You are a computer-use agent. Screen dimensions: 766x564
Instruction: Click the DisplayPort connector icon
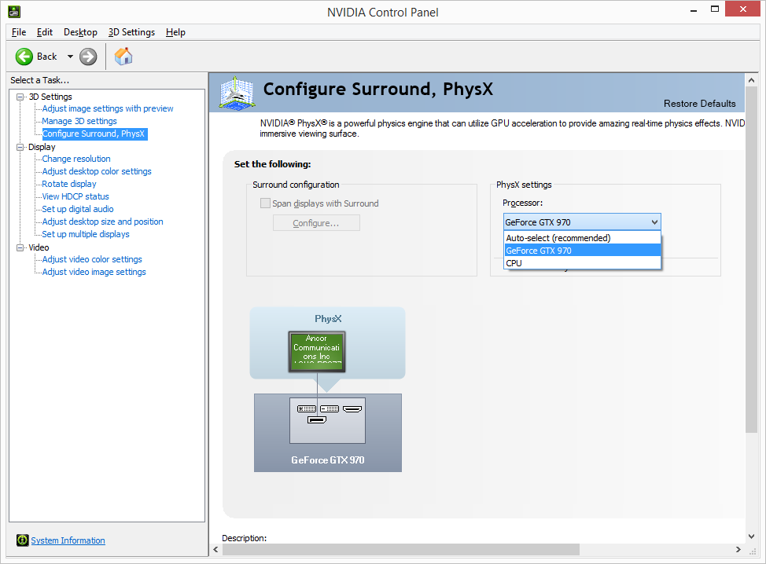317,419
